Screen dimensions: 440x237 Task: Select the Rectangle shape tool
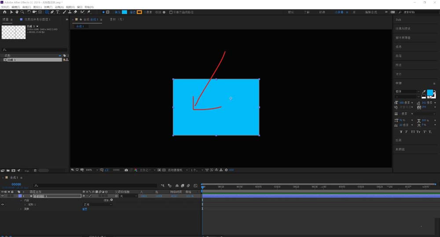[x=47, y=12]
